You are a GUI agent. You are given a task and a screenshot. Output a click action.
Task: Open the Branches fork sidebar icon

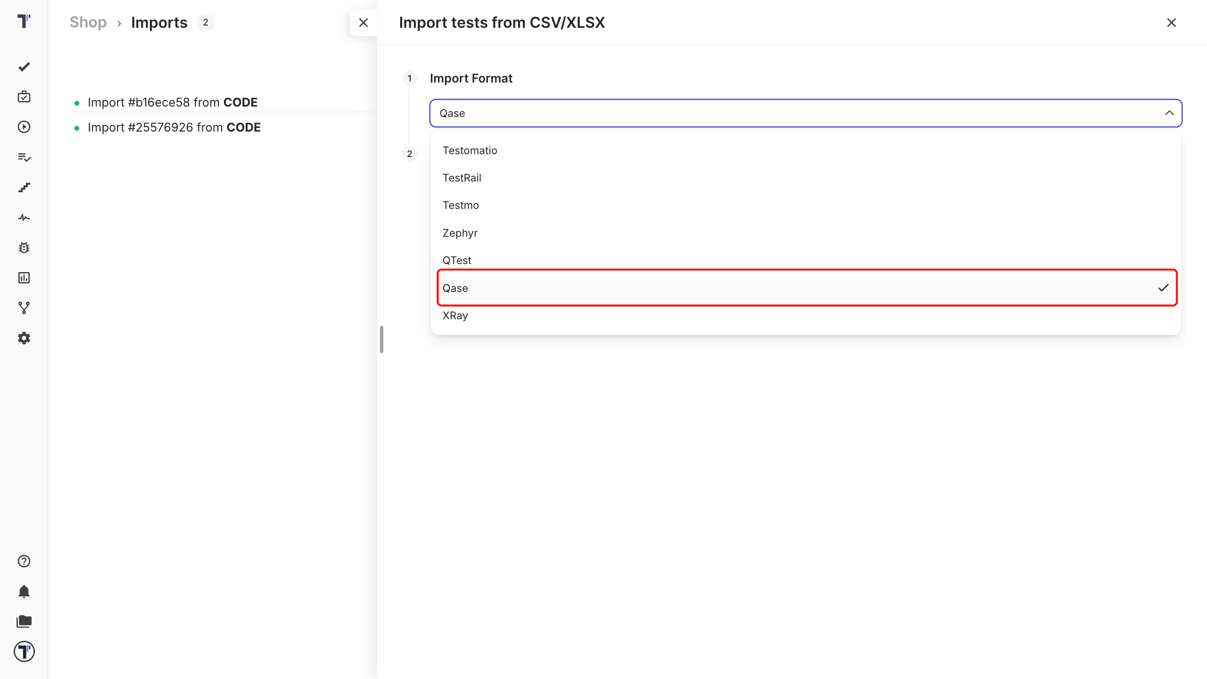(x=24, y=308)
